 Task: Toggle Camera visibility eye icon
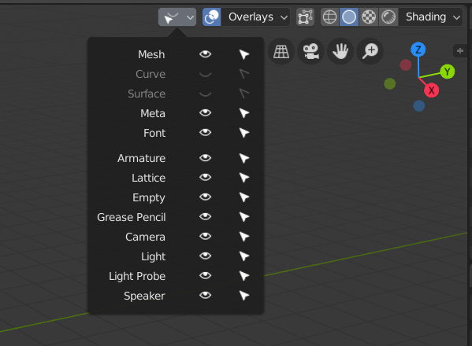pyautogui.click(x=206, y=237)
